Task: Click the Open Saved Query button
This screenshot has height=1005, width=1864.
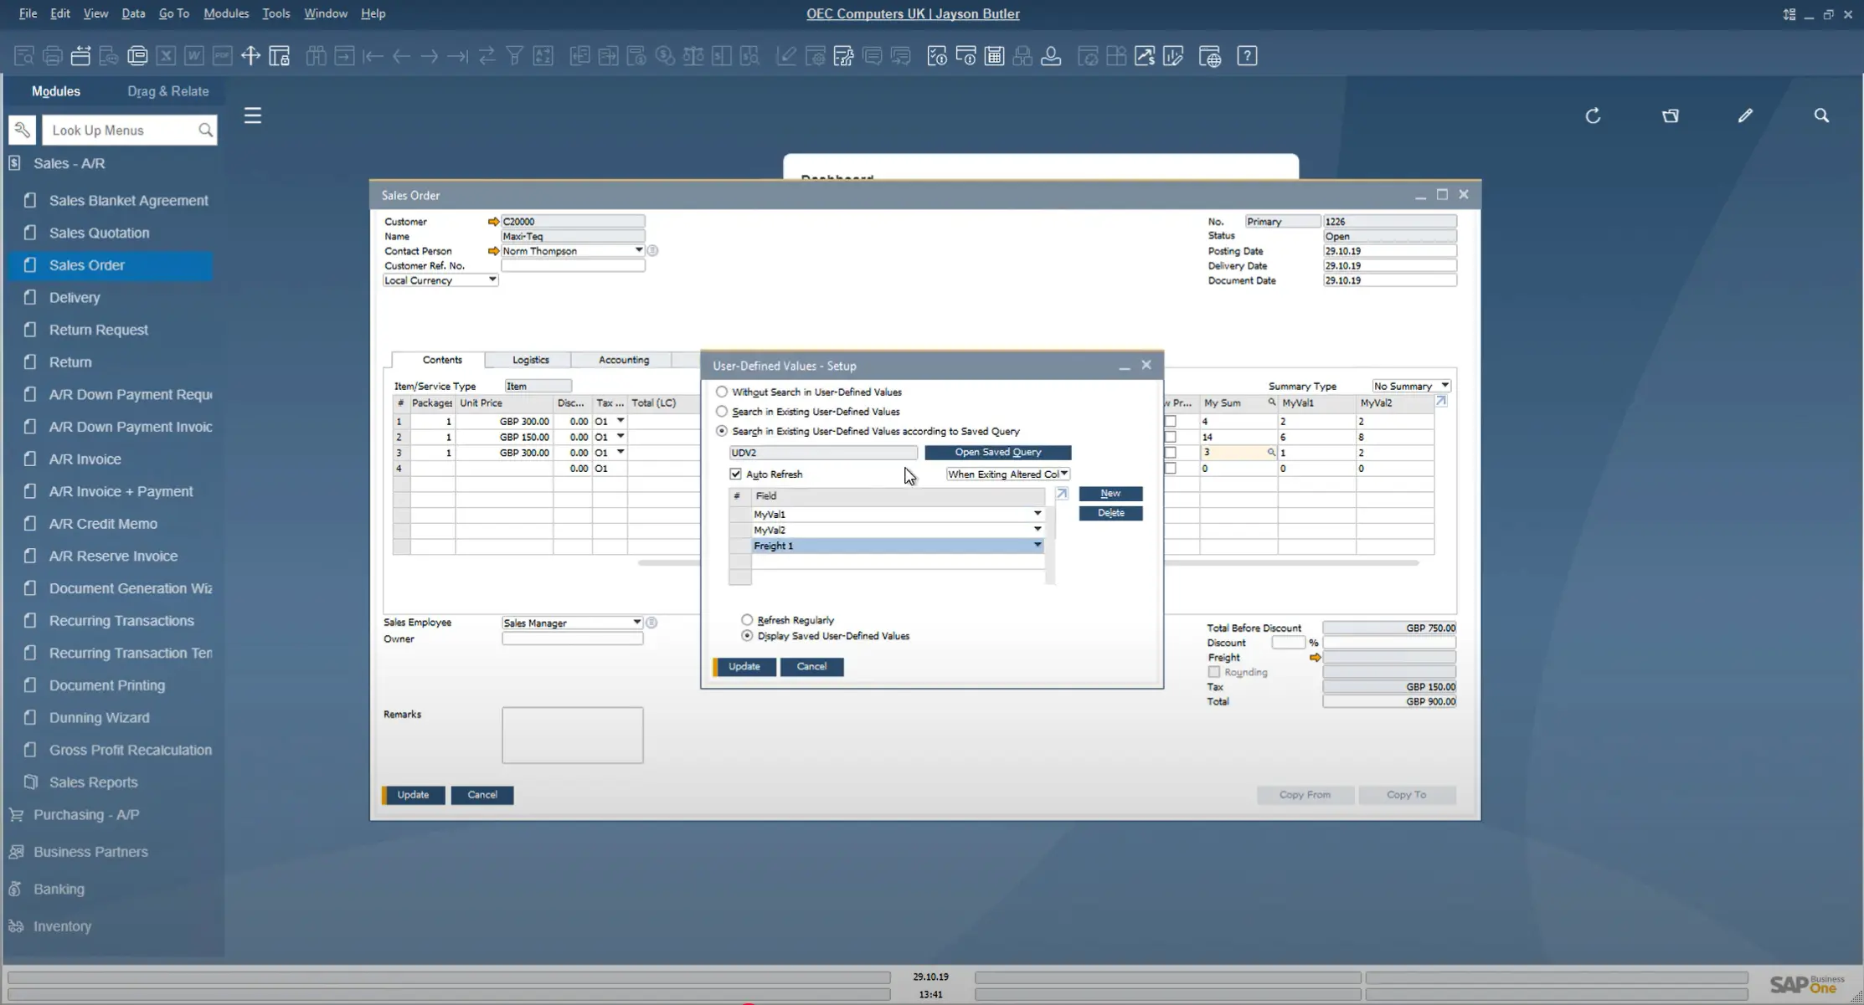Action: pos(997,453)
